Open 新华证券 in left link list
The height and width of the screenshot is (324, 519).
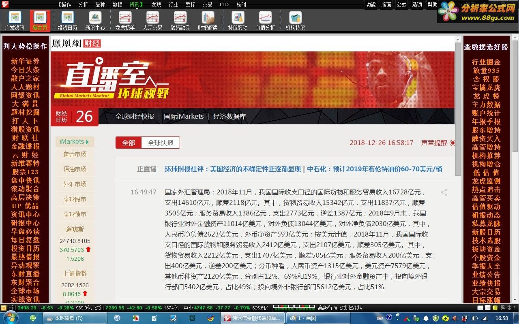pos(25,61)
